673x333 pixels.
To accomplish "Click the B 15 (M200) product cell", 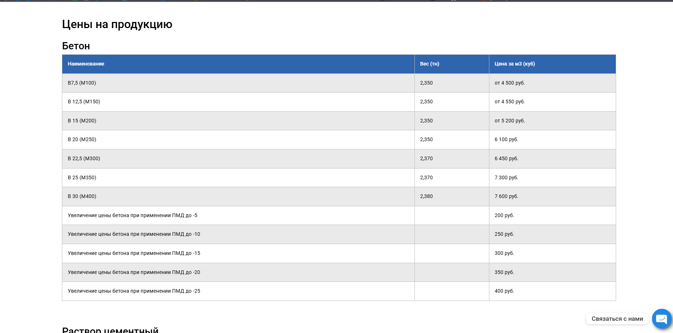I will tap(82, 121).
